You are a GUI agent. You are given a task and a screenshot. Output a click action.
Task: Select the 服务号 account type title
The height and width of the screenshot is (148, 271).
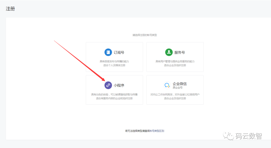180,52
